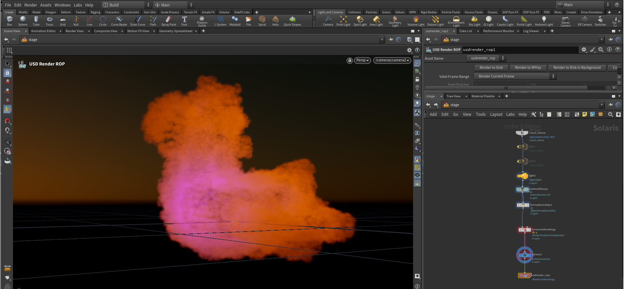Click the Render to Disk button
This screenshot has height=289, width=624.
491,67
